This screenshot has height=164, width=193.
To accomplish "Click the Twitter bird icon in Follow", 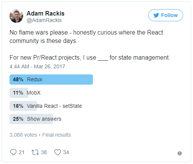I will click(x=156, y=15).
